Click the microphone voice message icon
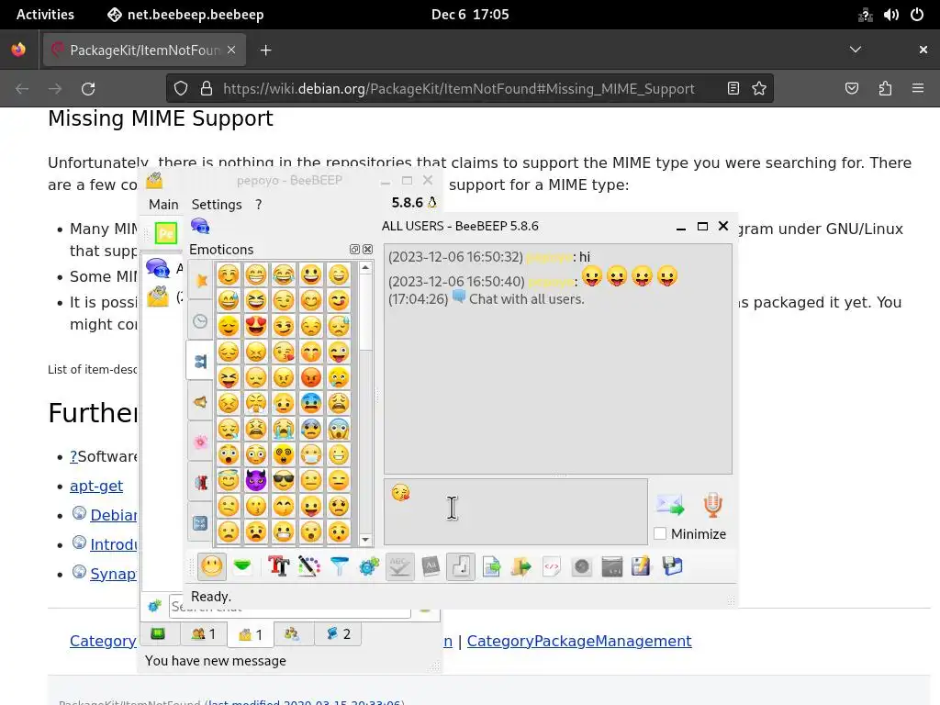The image size is (940, 705). 712,506
